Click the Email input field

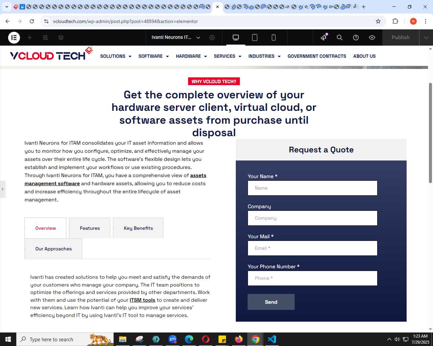click(313, 248)
